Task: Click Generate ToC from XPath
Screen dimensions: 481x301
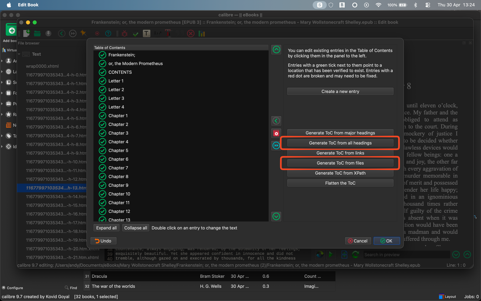Action: coord(340,173)
